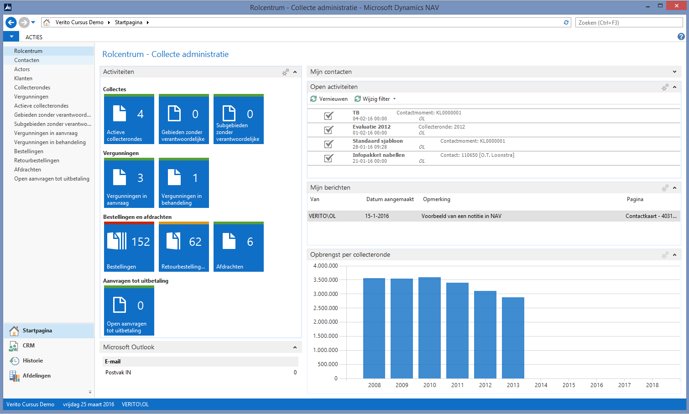Open Klanten in the navigation pane
This screenshot has height=414, width=689.
(49, 78)
